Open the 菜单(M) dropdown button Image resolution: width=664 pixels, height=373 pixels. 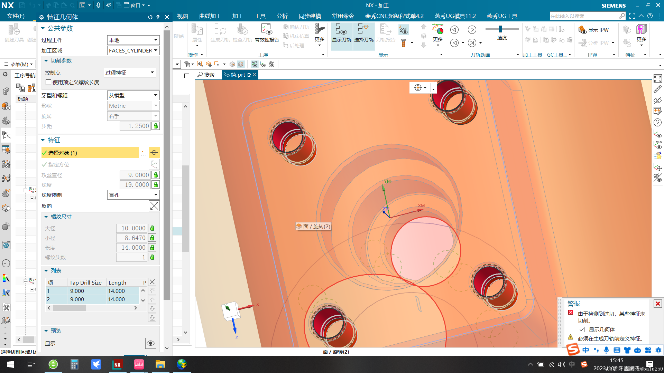(19, 64)
